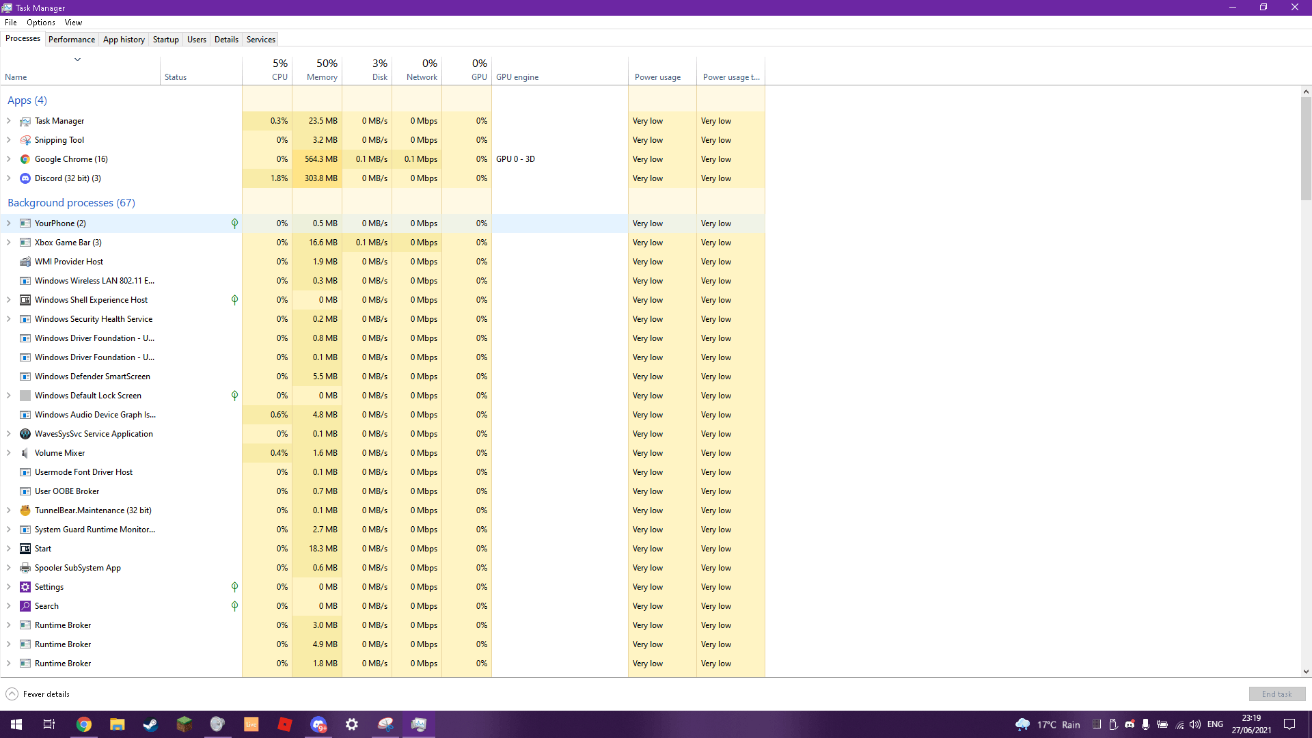Click the scrollbar down arrow

pos(1306,672)
